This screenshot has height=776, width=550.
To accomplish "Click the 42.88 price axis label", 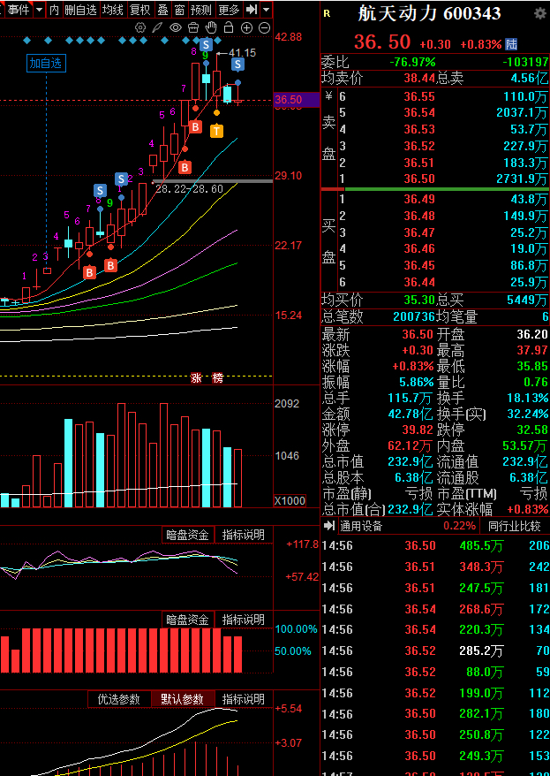I will 289,37.
